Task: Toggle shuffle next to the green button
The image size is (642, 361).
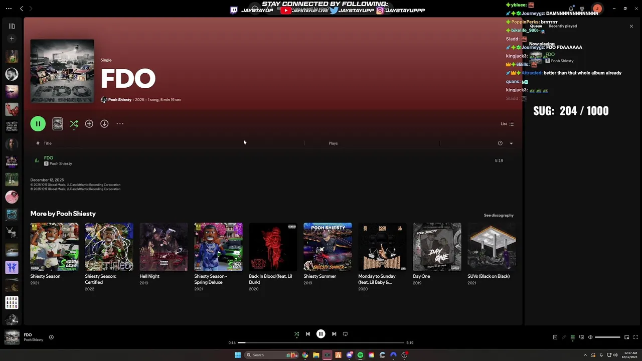Action: click(x=74, y=124)
